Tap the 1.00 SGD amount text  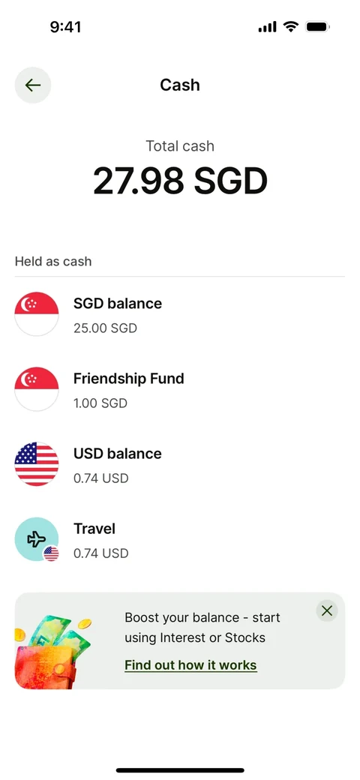[100, 403]
